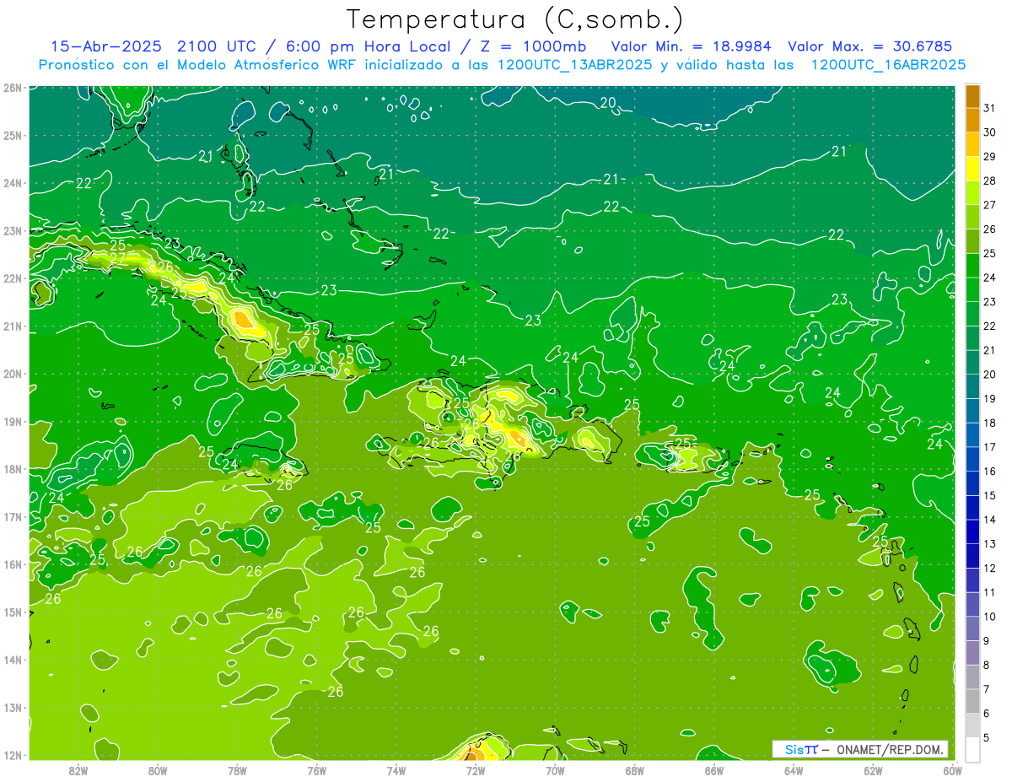Click the "13N" latitude axis label
Screen dimensions: 1012x782
13,708
